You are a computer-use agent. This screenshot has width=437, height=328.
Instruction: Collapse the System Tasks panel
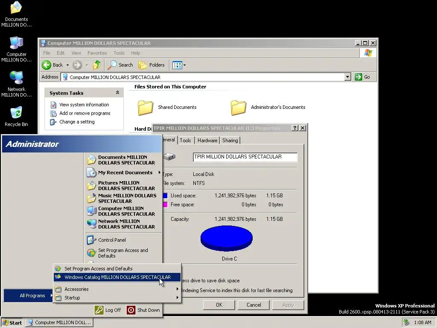(x=118, y=93)
